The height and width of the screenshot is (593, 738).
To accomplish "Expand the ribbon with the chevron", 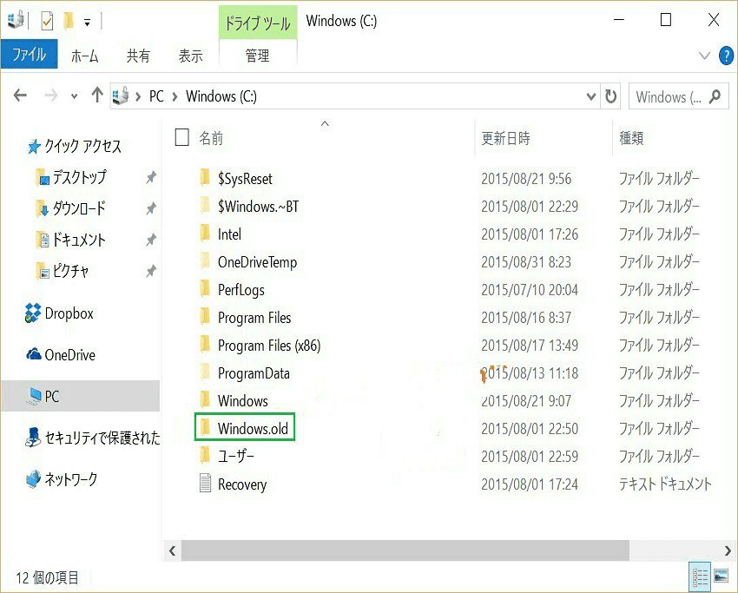I will (x=704, y=56).
